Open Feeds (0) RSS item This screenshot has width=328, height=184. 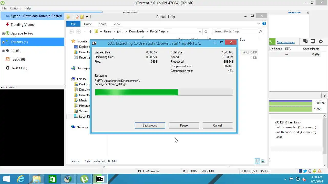click(x=18, y=59)
